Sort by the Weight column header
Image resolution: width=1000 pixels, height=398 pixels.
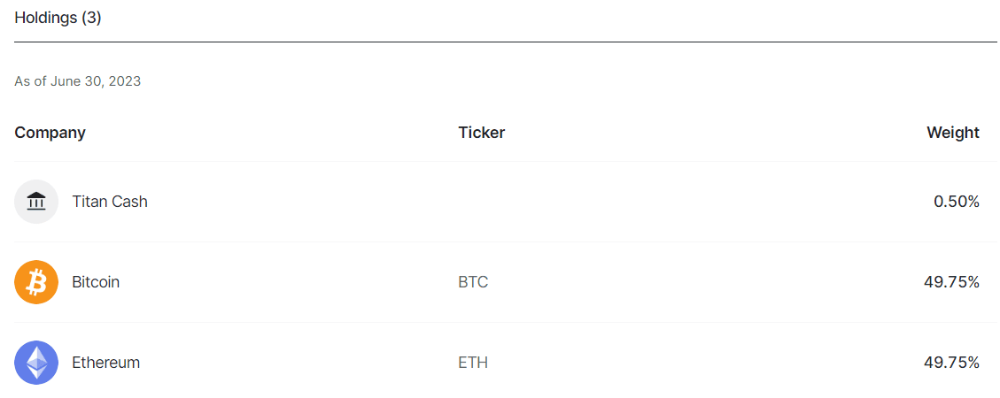click(952, 133)
